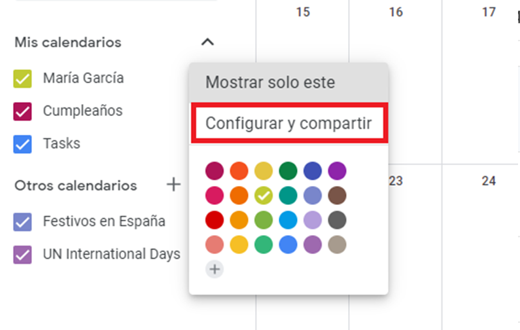Toggle the Cumpleaños calendar checkbox
Viewport: 520px width, 330px height.
(23, 111)
